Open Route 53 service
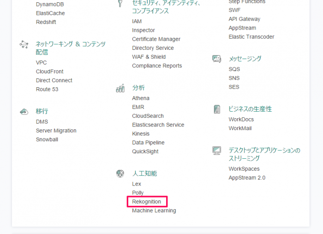 click(47, 89)
